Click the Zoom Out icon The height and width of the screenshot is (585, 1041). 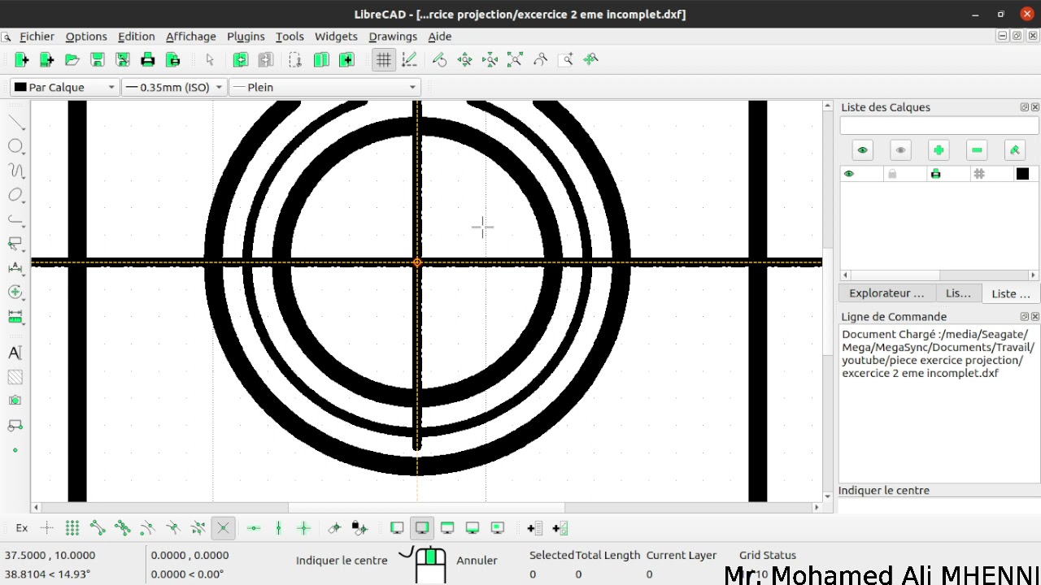click(490, 59)
